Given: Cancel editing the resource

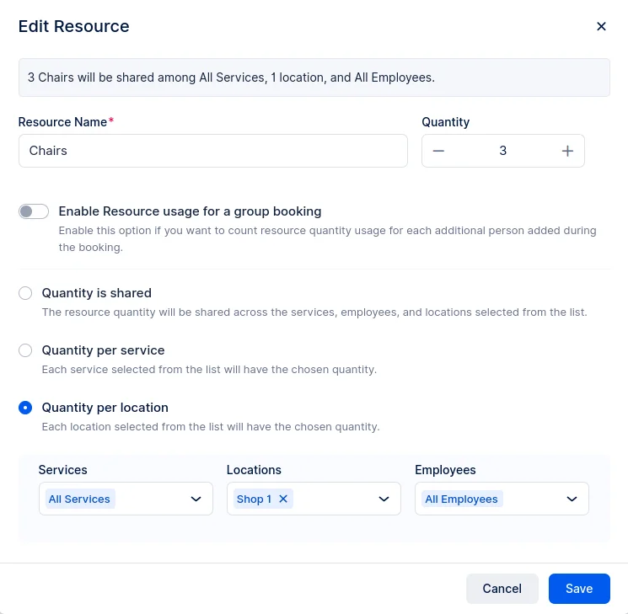Looking at the screenshot, I should click(502, 589).
